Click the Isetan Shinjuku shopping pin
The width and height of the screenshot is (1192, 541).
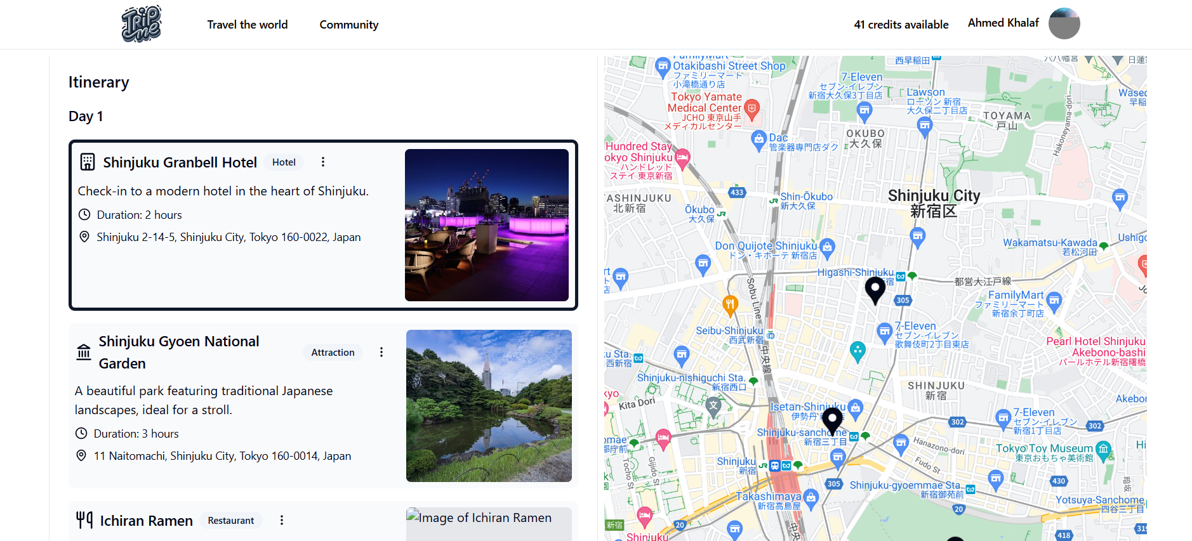855,408
